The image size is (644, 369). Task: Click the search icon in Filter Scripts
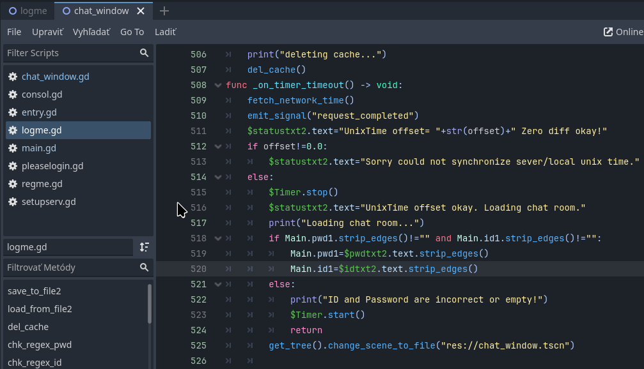[144, 53]
